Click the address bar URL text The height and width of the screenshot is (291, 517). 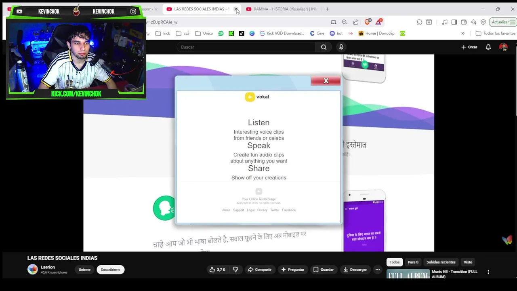coord(162,22)
